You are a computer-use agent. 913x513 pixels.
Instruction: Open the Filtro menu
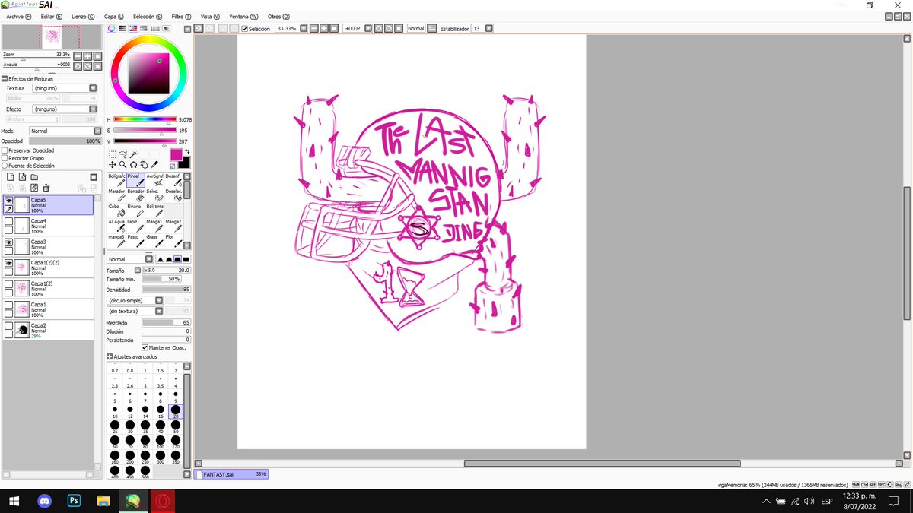182,16
